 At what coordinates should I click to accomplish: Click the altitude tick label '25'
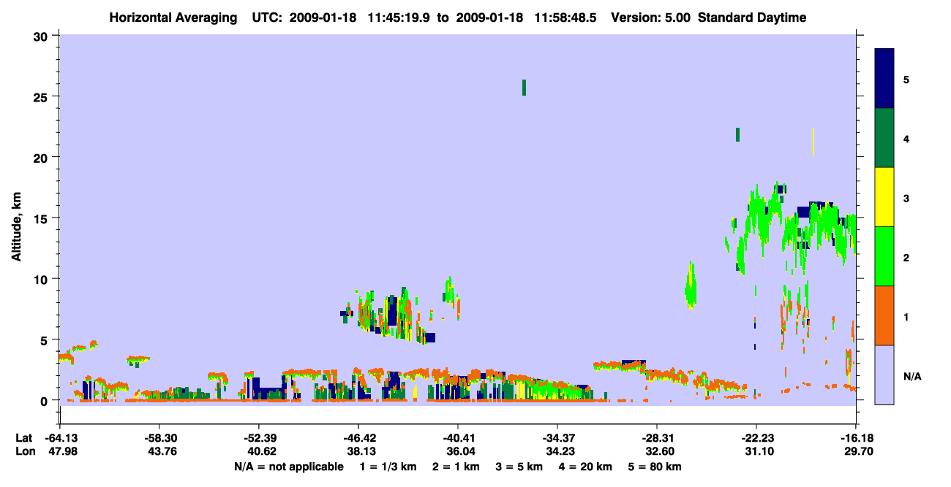click(42, 96)
